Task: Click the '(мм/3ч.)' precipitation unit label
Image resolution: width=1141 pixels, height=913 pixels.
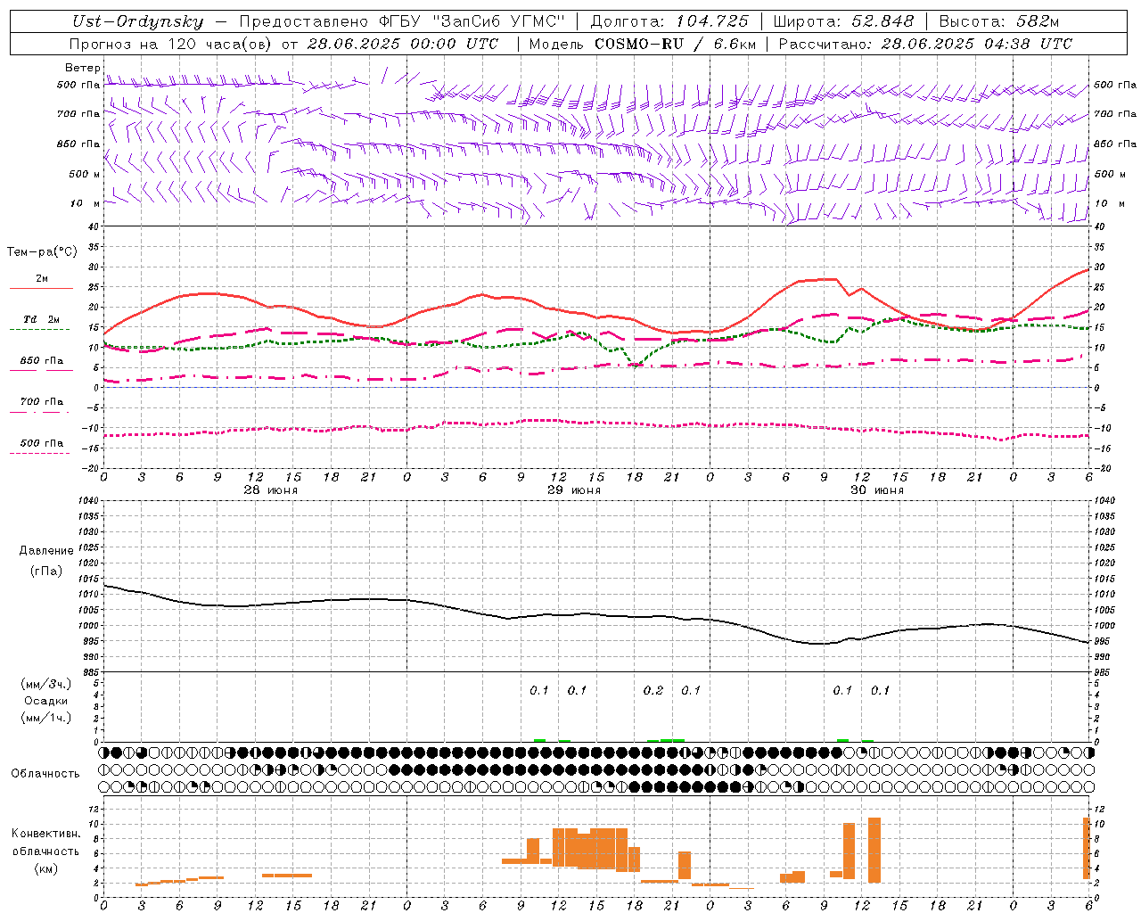Action: [x=46, y=684]
